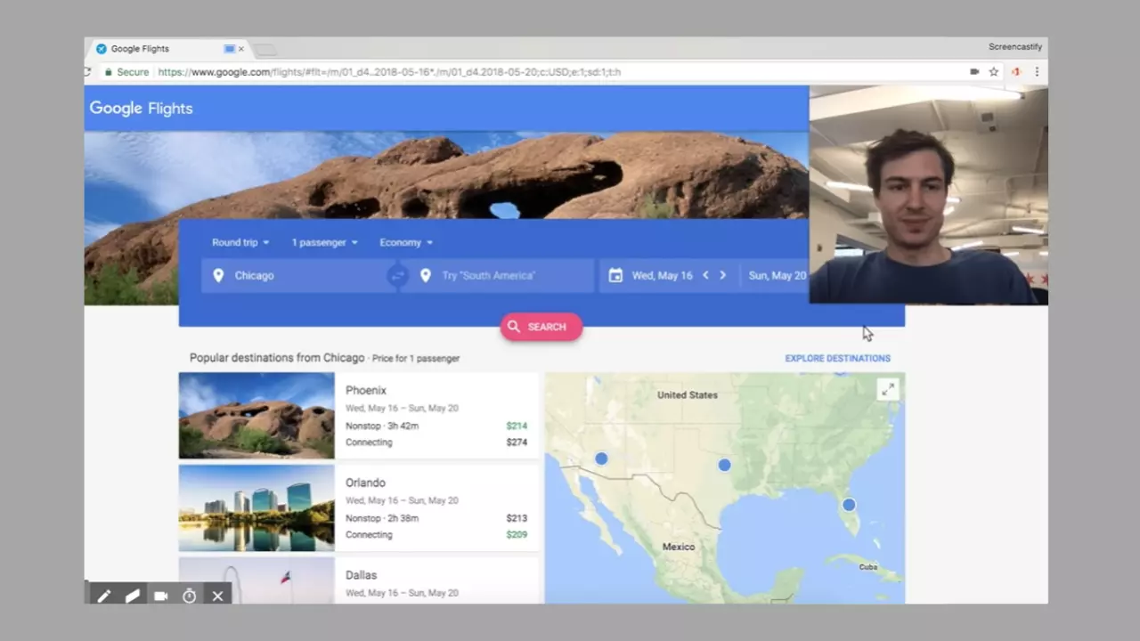Screen dimensions: 1140x641
Task: Click the camera icon in address bar
Action: (x=974, y=72)
